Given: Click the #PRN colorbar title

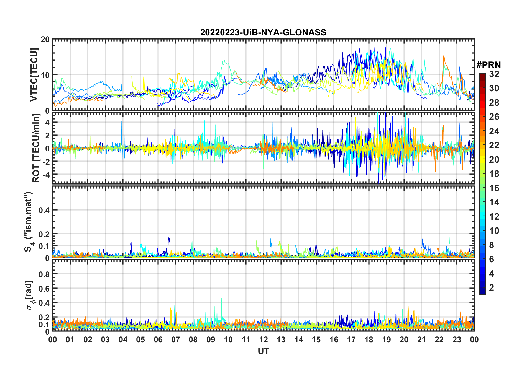Looking at the screenshot, I should pyautogui.click(x=488, y=65).
